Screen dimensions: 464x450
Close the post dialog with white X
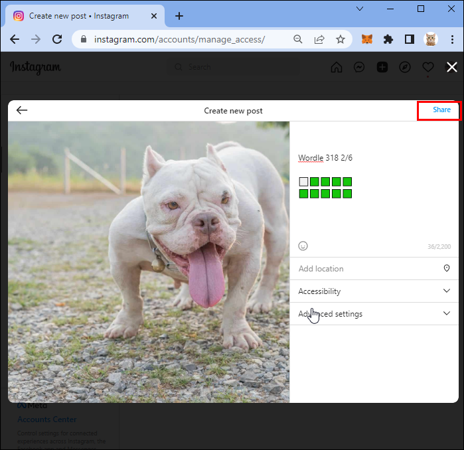point(452,67)
